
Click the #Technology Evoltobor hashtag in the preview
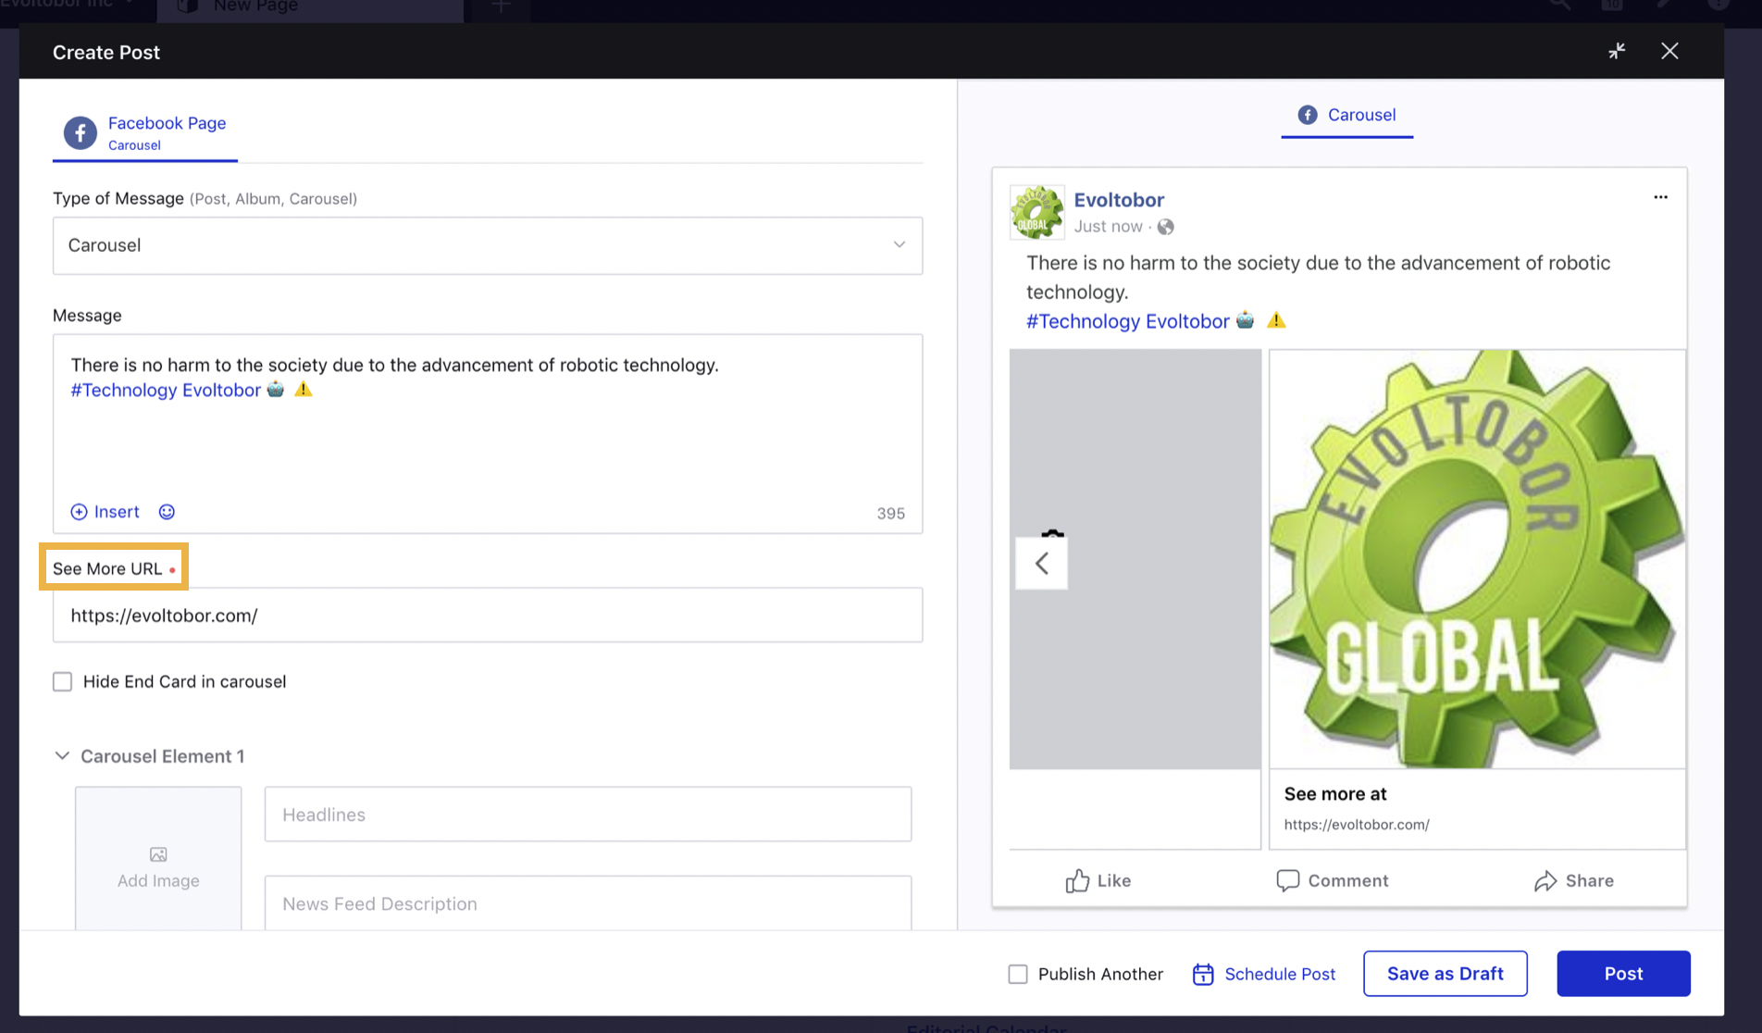tap(1127, 321)
